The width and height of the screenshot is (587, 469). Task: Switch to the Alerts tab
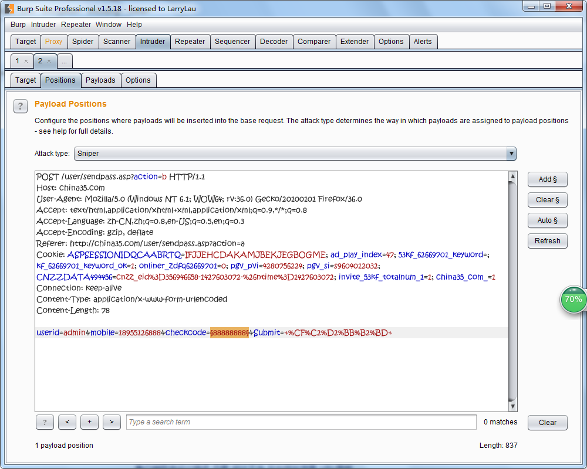click(x=423, y=42)
